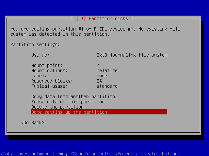
Task: Edit the 'none' label value
Action: coord(102,76)
